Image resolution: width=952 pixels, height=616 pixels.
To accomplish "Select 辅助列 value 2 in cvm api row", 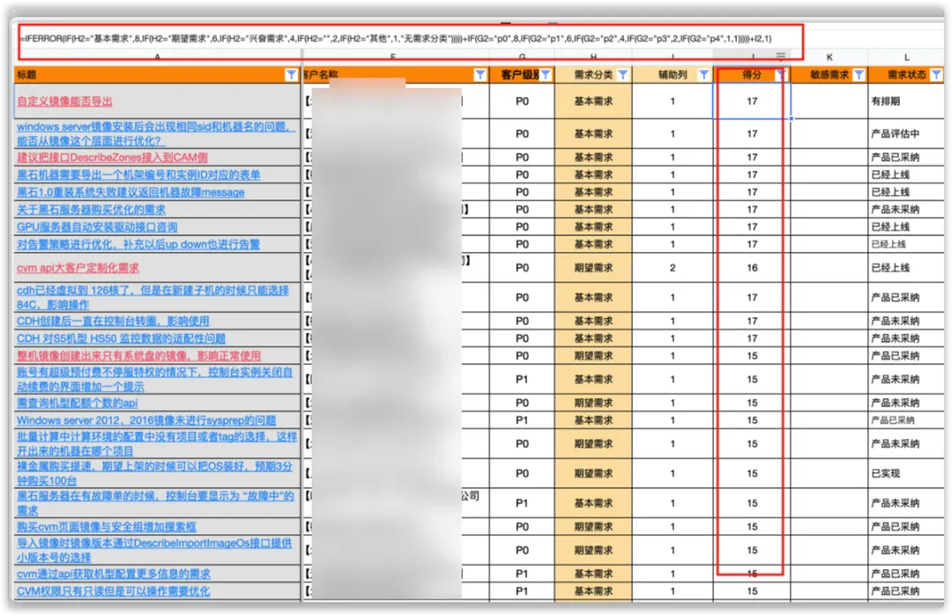I will click(673, 268).
